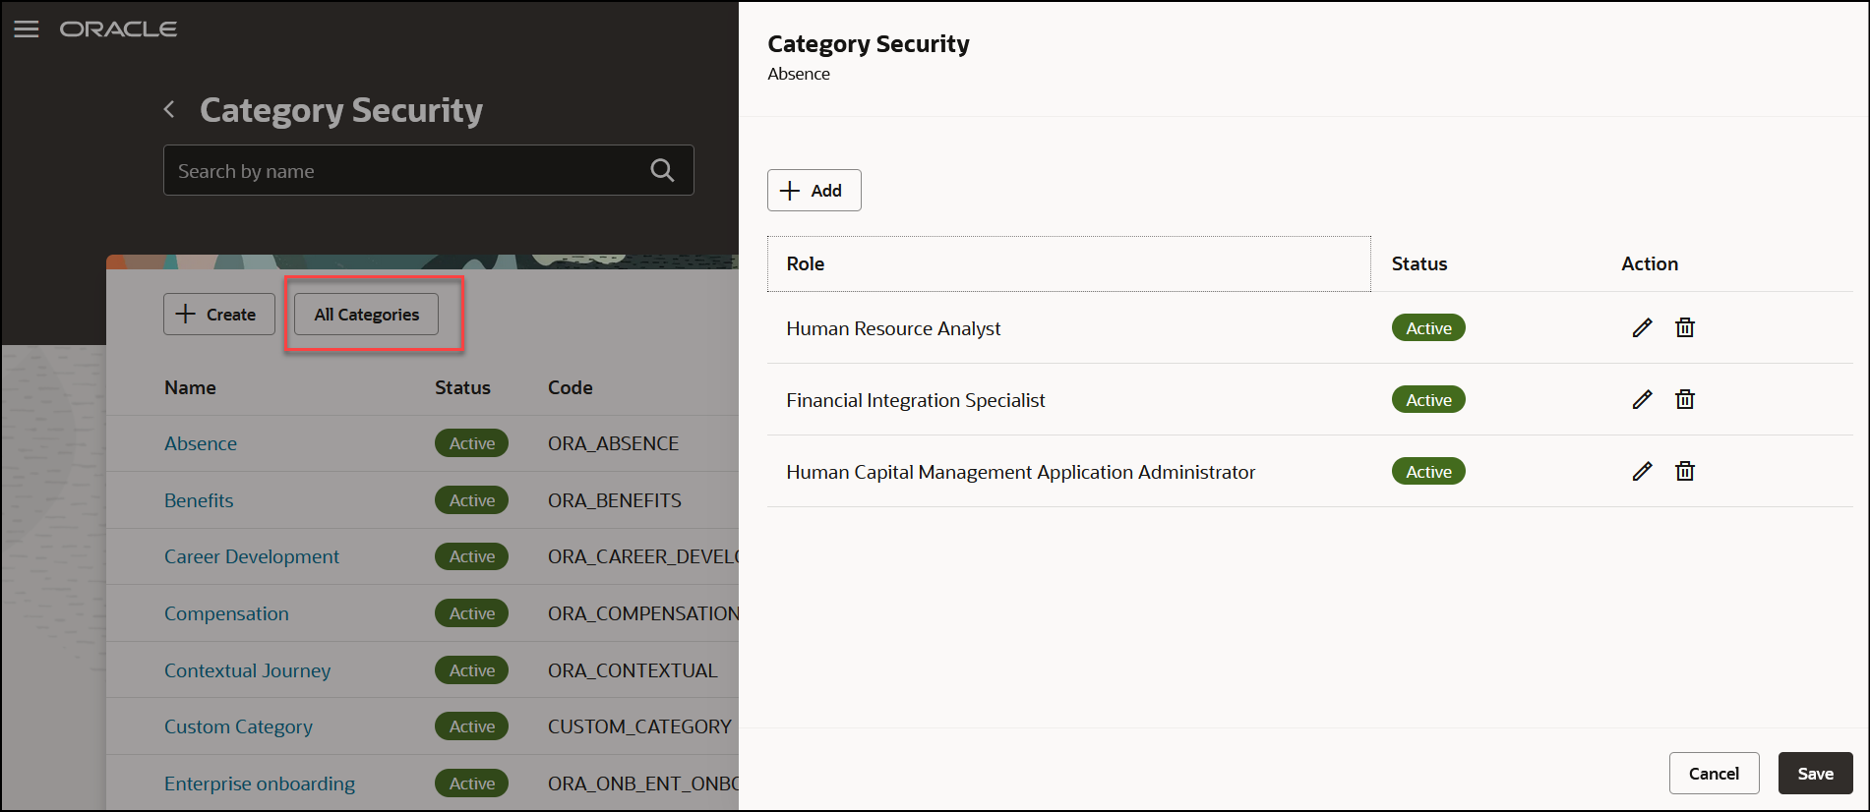The image size is (1870, 812).
Task: Open the Contextual Journey category
Action: [x=247, y=670]
